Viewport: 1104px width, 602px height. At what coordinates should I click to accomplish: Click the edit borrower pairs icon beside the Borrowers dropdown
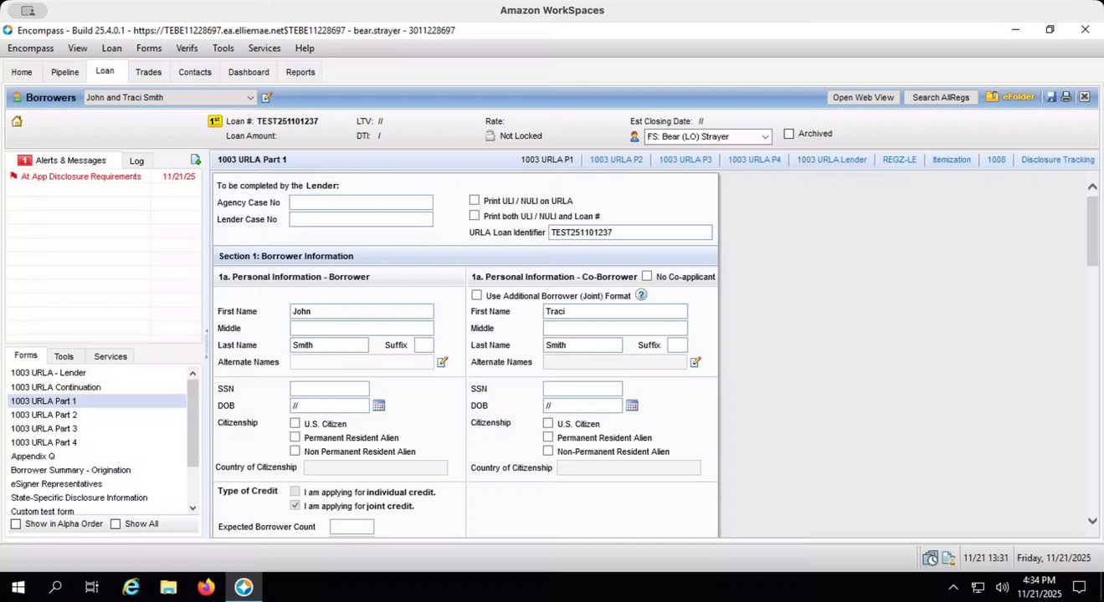(267, 98)
